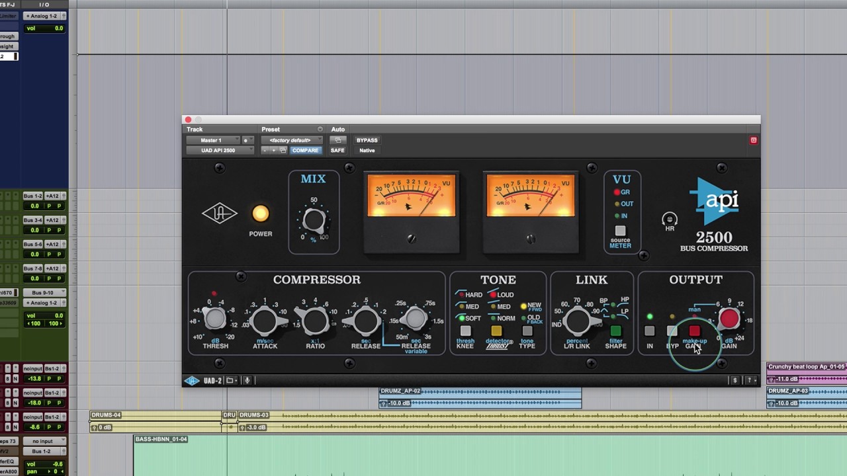This screenshot has width=847, height=476.
Task: Click the left VU meter calibration screw
Action: tap(412, 239)
